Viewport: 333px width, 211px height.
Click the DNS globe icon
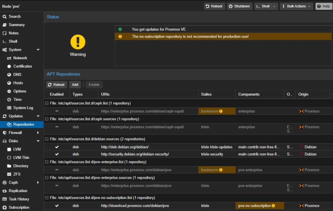tap(9, 75)
